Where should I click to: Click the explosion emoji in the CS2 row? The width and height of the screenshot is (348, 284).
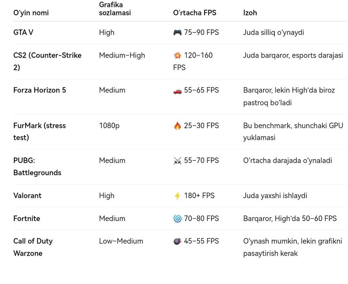point(177,56)
